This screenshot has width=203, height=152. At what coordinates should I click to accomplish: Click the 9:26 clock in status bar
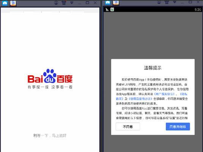(198, 9)
